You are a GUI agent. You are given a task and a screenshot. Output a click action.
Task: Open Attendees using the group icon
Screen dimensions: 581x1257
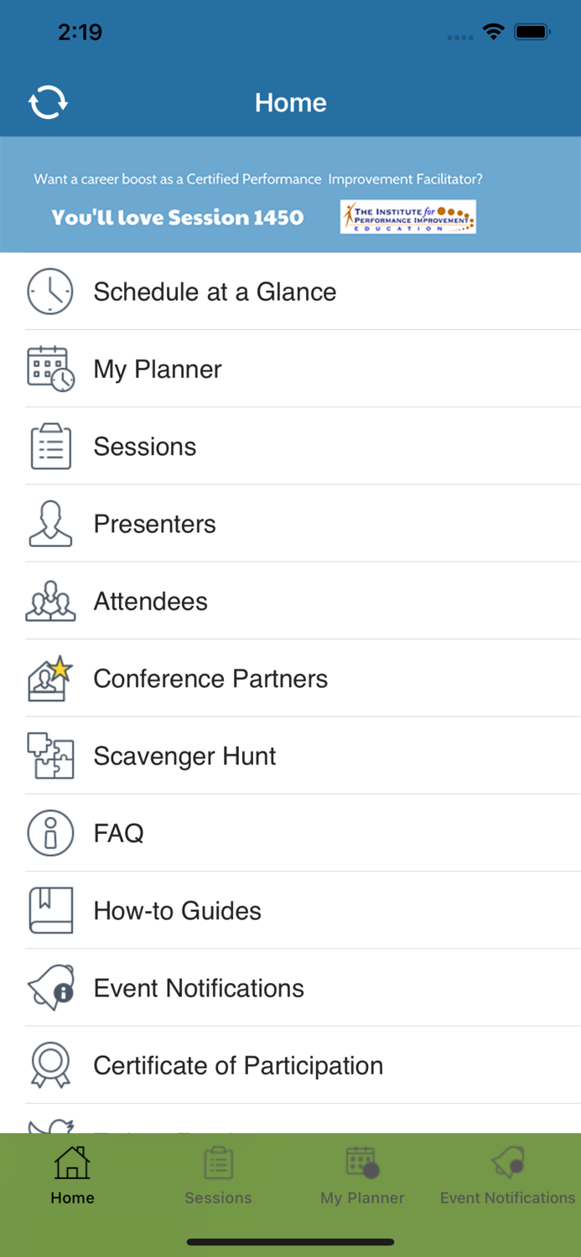point(50,601)
